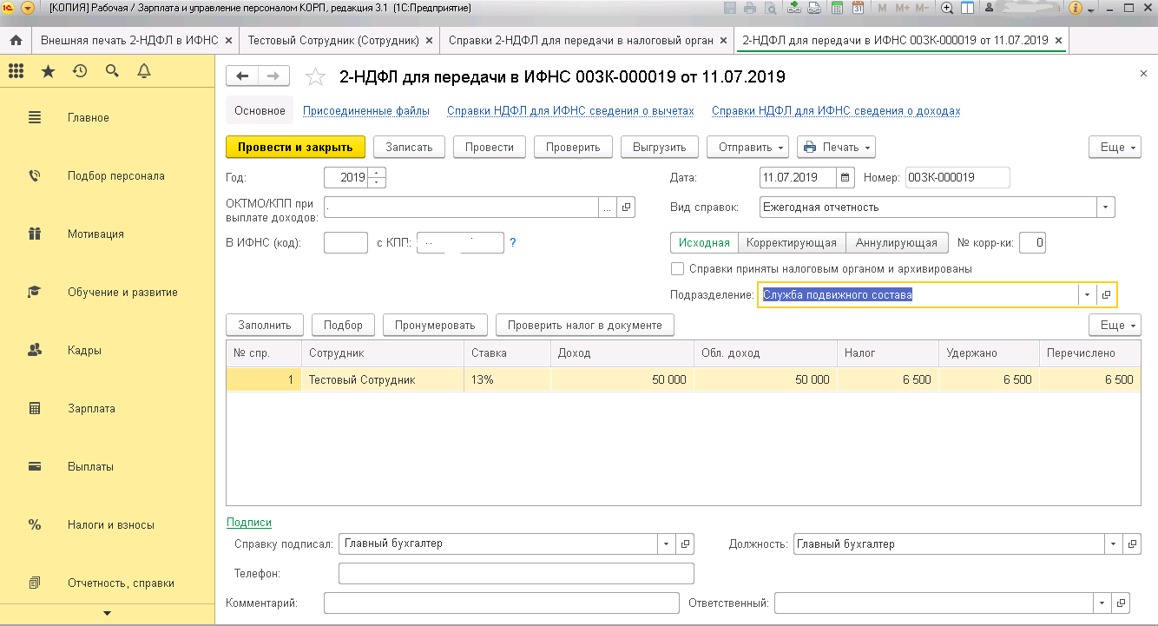Open Должность record icon

coord(1132,544)
